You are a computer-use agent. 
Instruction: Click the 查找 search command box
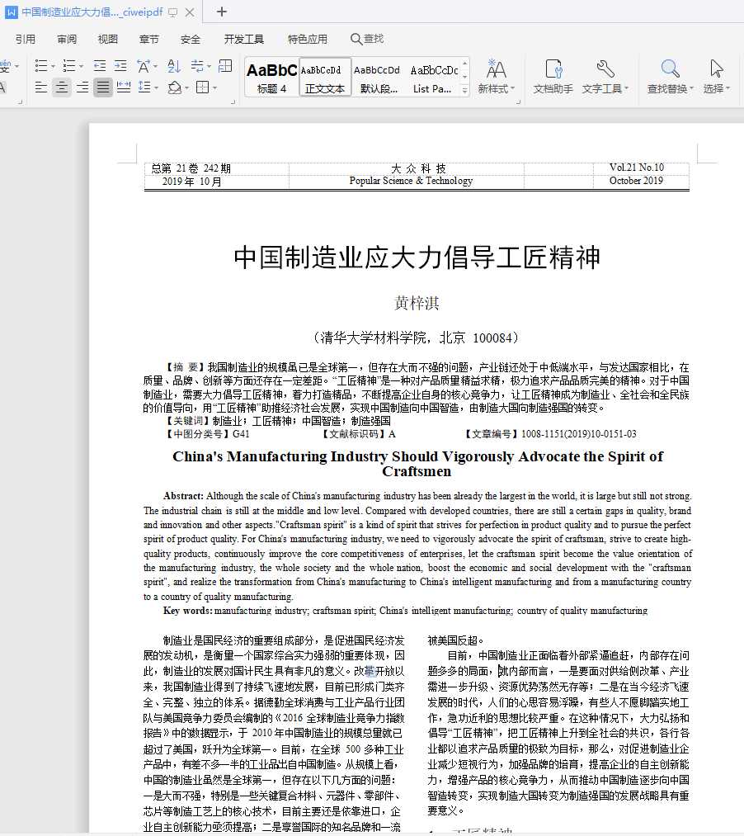tap(367, 39)
